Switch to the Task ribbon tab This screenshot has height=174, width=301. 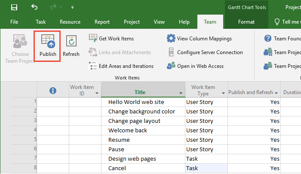pos(41,22)
